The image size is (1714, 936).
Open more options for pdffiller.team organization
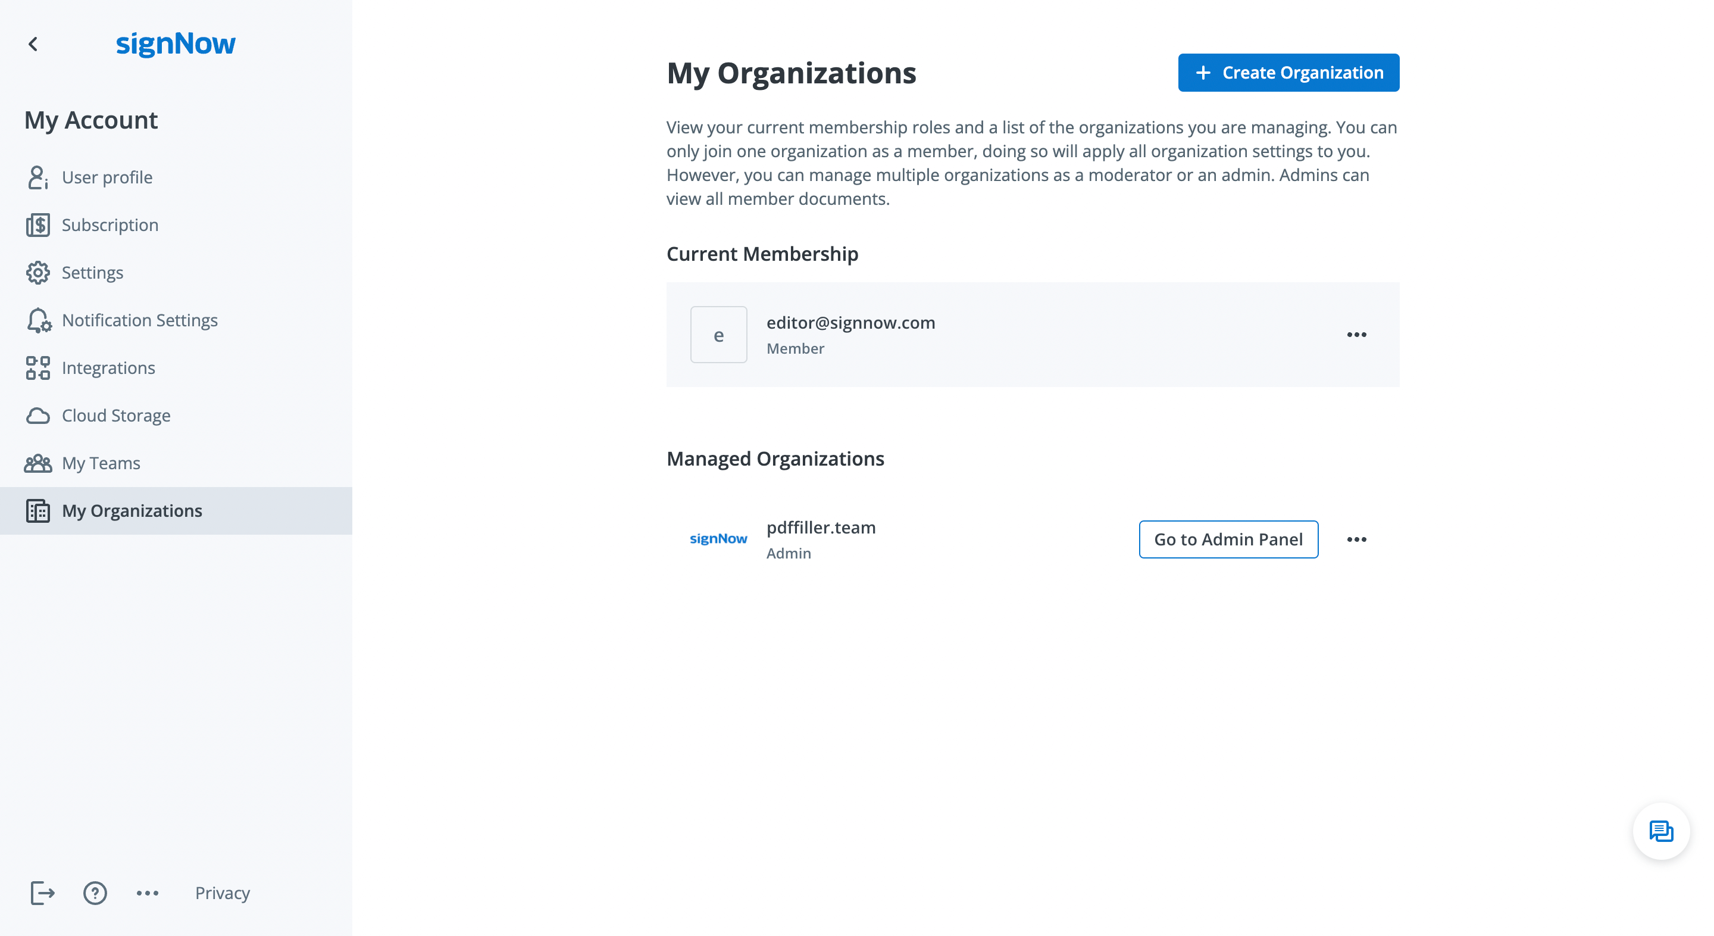pos(1357,539)
